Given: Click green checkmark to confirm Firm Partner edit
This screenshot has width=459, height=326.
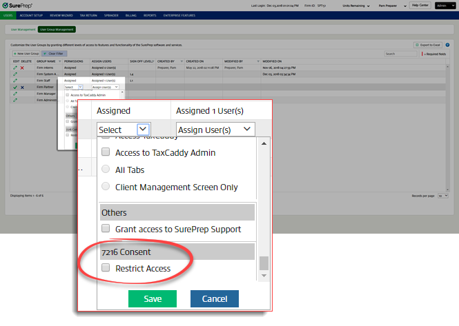Looking at the screenshot, I should pos(14,88).
